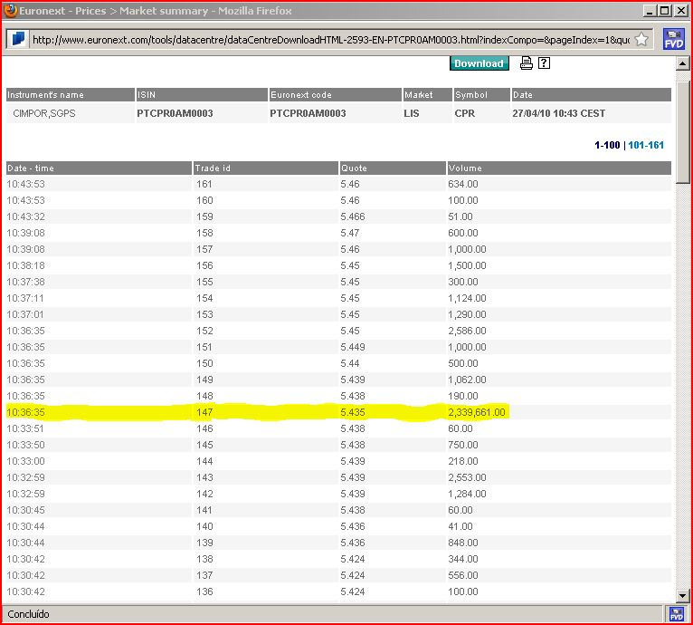The width and height of the screenshot is (693, 625).
Task: Open the help question mark icon
Action: point(544,63)
